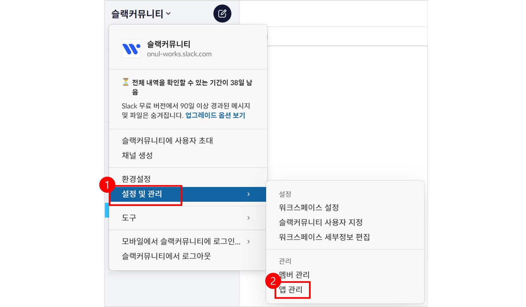
Task: Select 앱 관리 in the submenu
Action: pos(345,290)
